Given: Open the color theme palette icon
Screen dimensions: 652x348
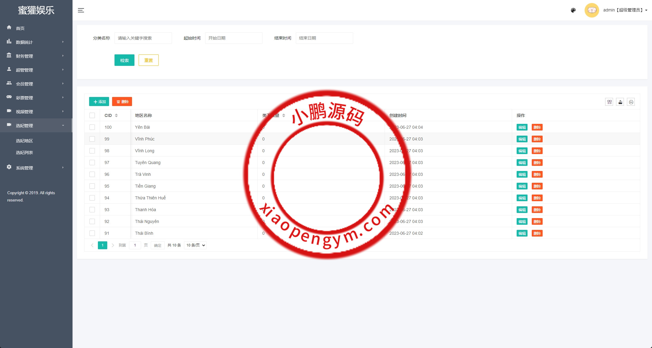Looking at the screenshot, I should [573, 10].
